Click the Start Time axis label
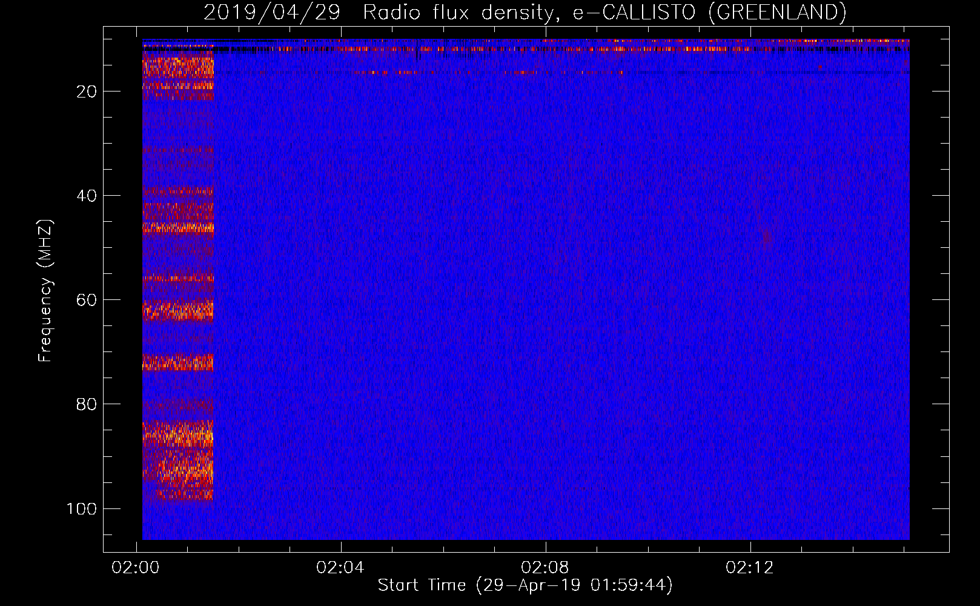The image size is (980, 606). click(525, 585)
